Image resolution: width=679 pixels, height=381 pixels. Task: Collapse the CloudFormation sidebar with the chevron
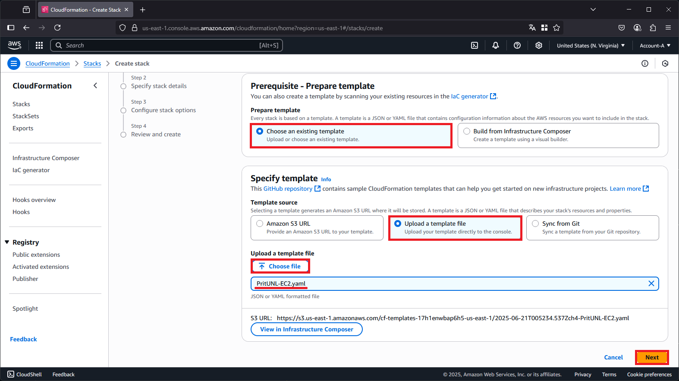[x=95, y=85]
